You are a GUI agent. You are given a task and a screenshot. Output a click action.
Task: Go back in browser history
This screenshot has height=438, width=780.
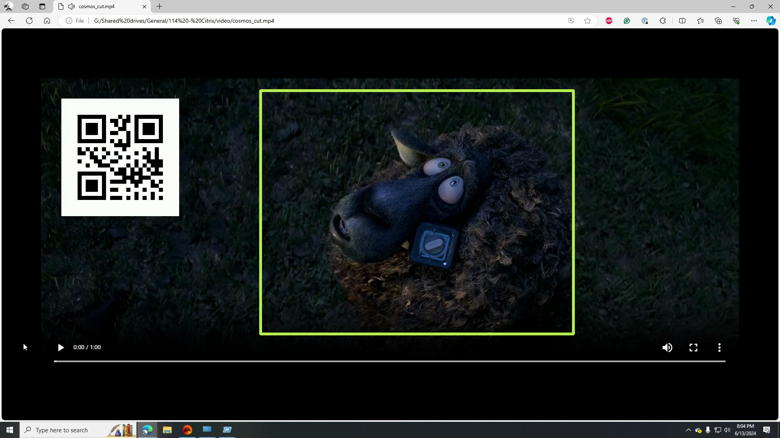[11, 21]
